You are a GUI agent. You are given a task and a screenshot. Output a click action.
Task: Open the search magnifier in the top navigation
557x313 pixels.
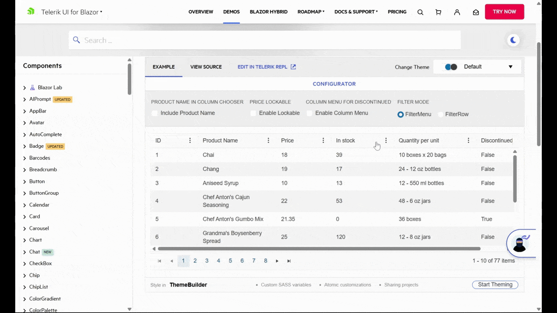tap(420, 12)
